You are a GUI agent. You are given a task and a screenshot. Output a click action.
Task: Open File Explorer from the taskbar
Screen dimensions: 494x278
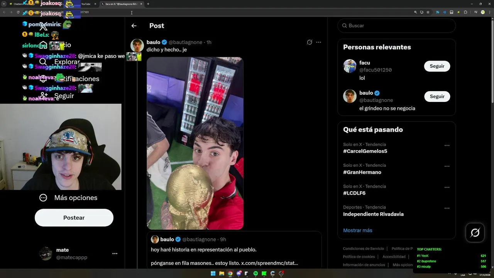(222, 273)
